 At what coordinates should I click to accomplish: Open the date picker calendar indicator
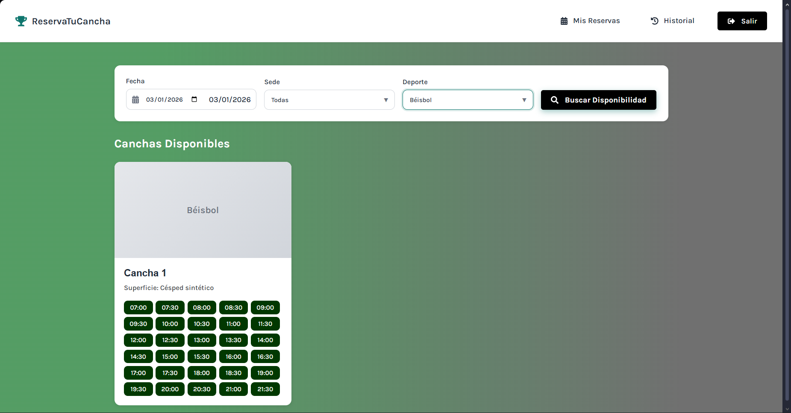coord(194,100)
